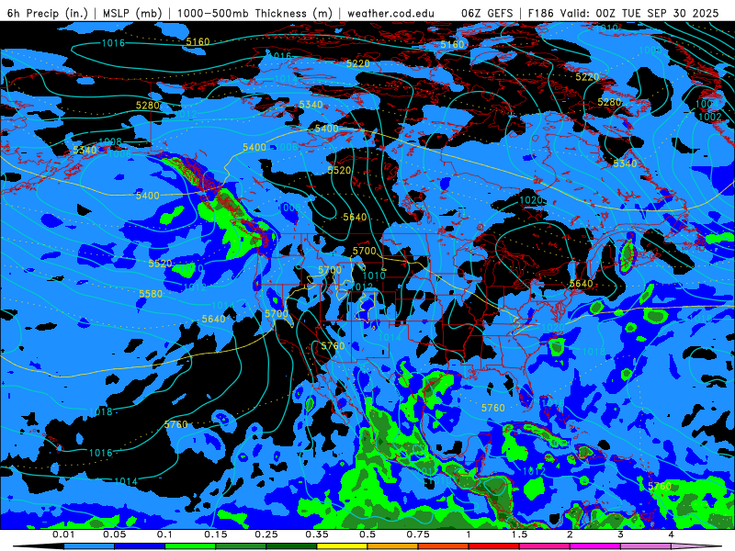Screen dimensions: 735x551
Task: Click the '6h Precip (in.)' header text
Action: [48, 13]
